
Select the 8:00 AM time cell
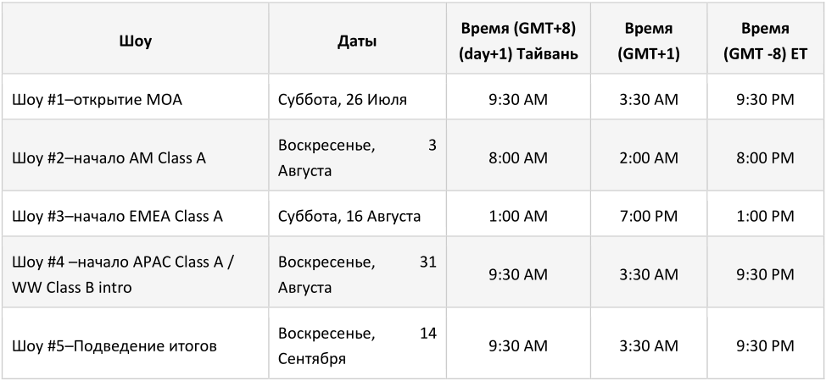tap(518, 157)
